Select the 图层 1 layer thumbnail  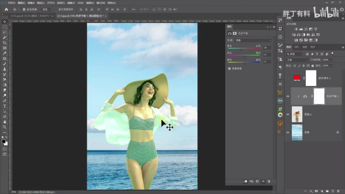point(297,114)
